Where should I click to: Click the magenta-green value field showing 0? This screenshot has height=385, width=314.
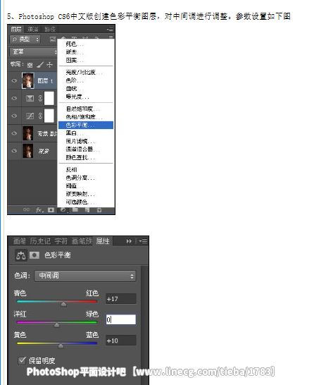click(x=120, y=319)
